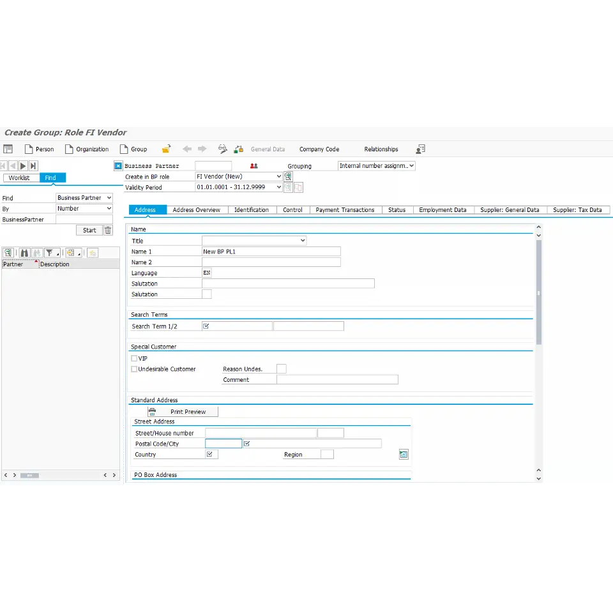Sort by Partner column header

(x=20, y=264)
